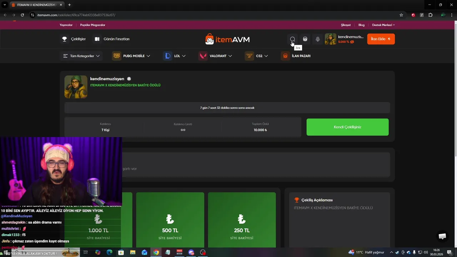Open the notifications bell icon

pyautogui.click(x=318, y=39)
